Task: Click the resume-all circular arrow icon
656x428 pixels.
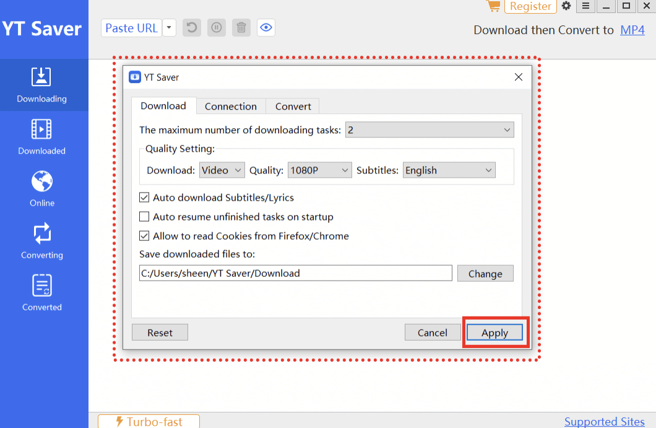Action: (192, 28)
